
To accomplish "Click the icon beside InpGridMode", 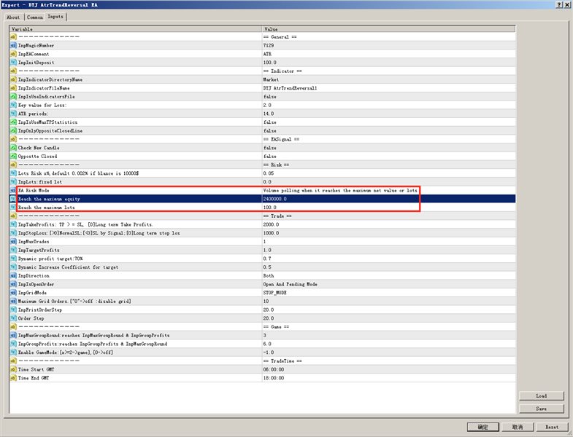I will 13,293.
